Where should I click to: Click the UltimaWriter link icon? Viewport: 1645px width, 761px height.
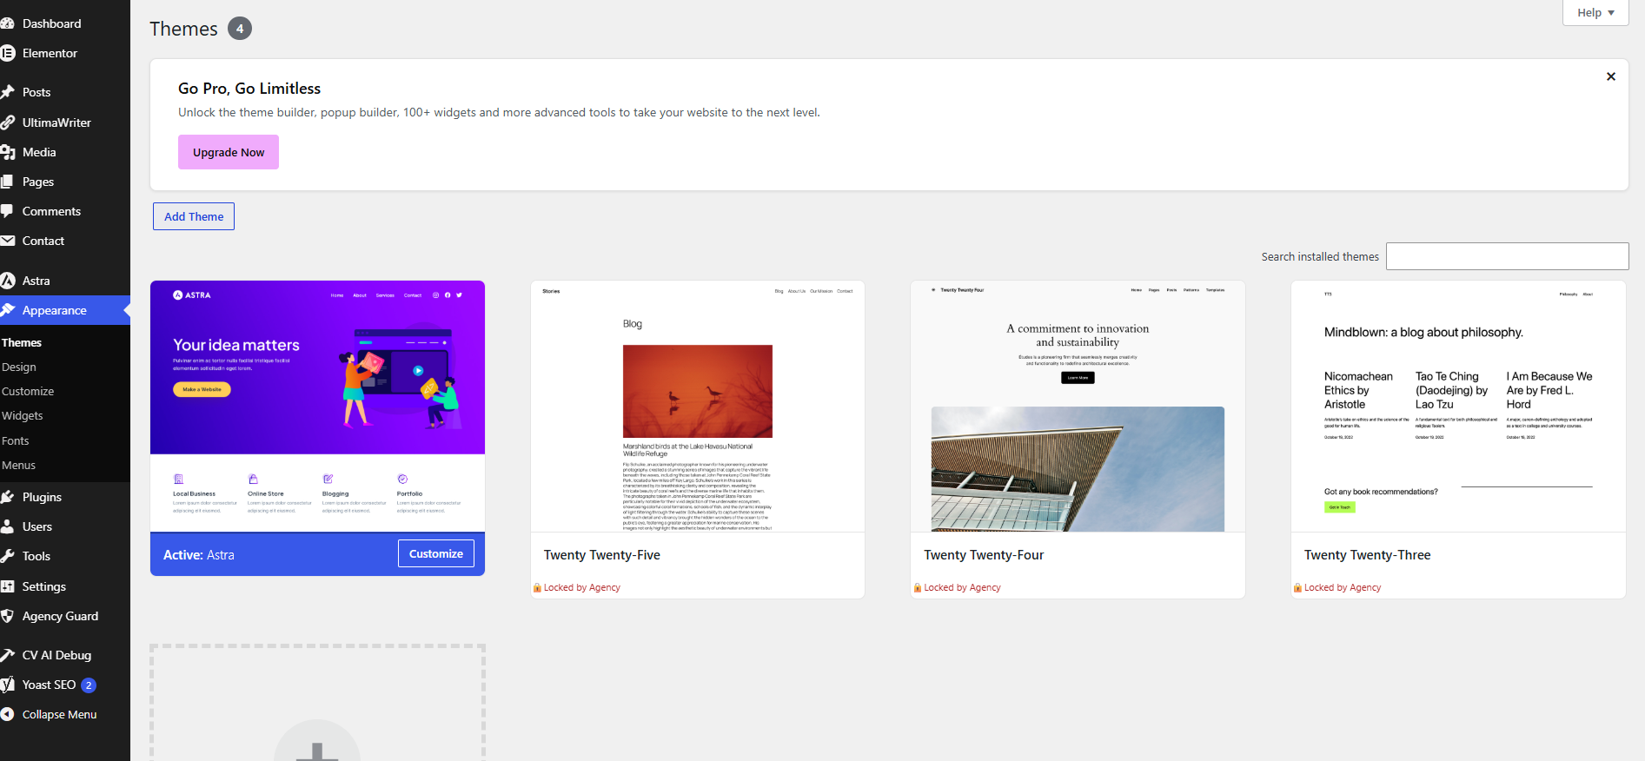(7, 122)
